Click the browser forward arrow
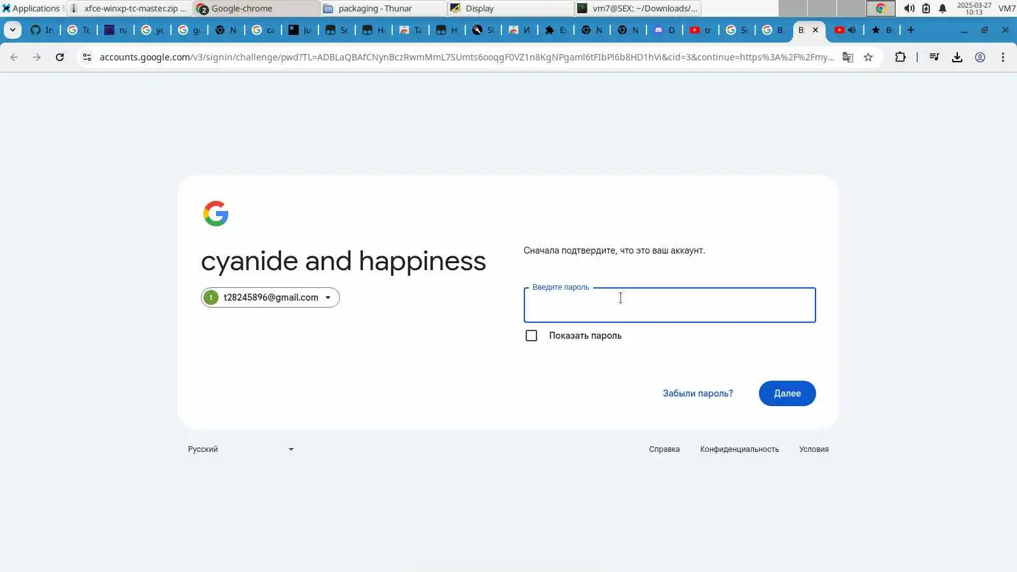Screen dimensions: 1017x572 (x=37, y=57)
